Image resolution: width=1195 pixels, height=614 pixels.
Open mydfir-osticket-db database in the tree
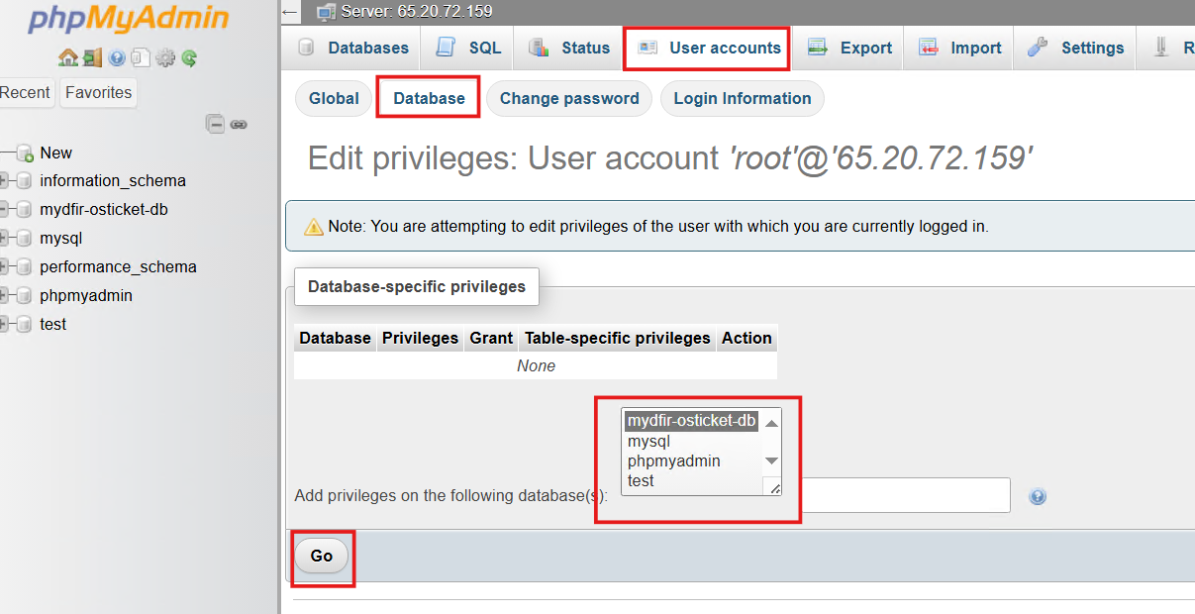(104, 210)
